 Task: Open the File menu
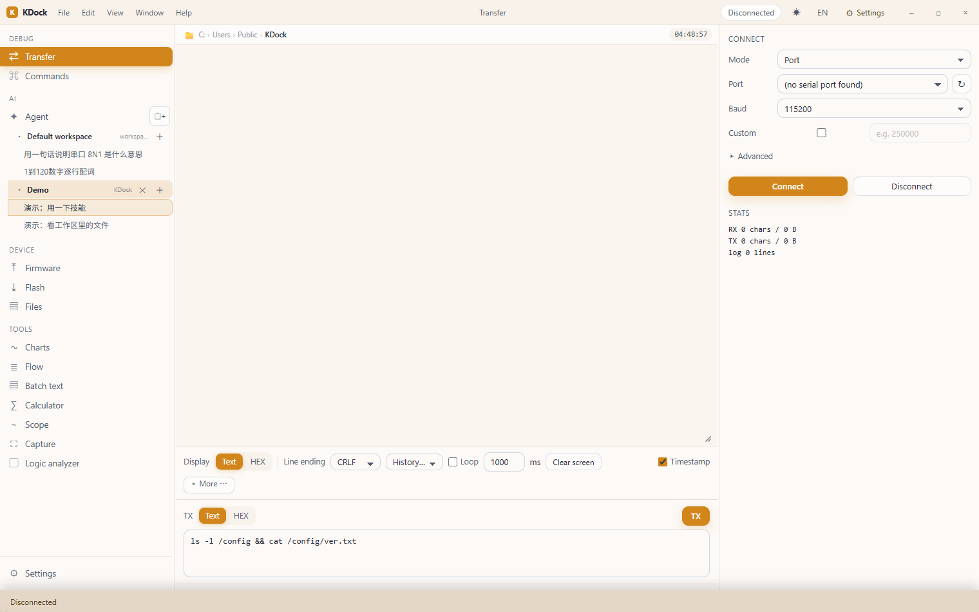coord(64,13)
